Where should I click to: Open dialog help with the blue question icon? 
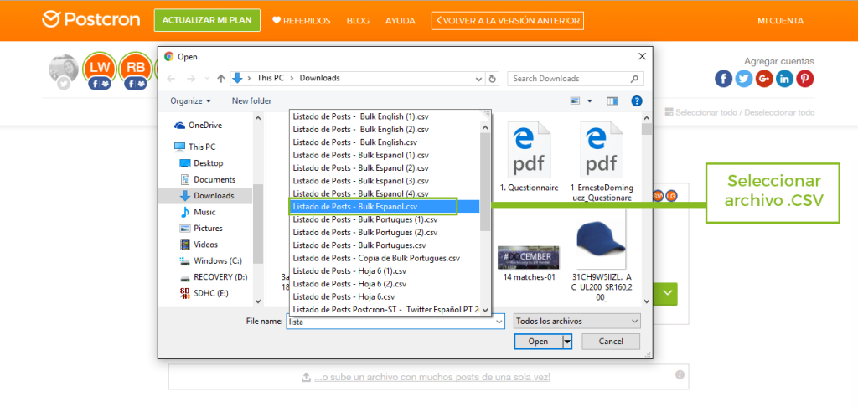(636, 100)
